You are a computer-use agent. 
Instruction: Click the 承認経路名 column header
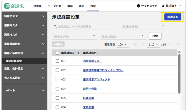90,53
